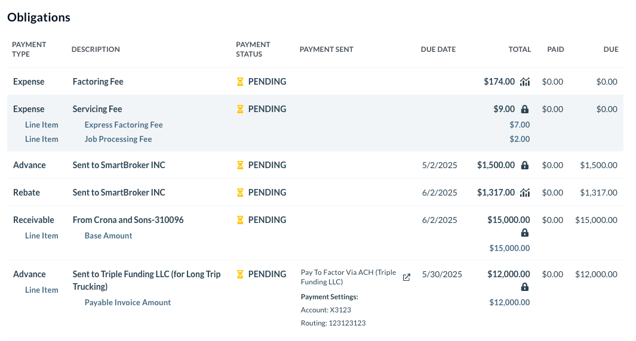Open the external link icon for Pay To Factor
Screen dimensions: 636x341
pos(407,277)
